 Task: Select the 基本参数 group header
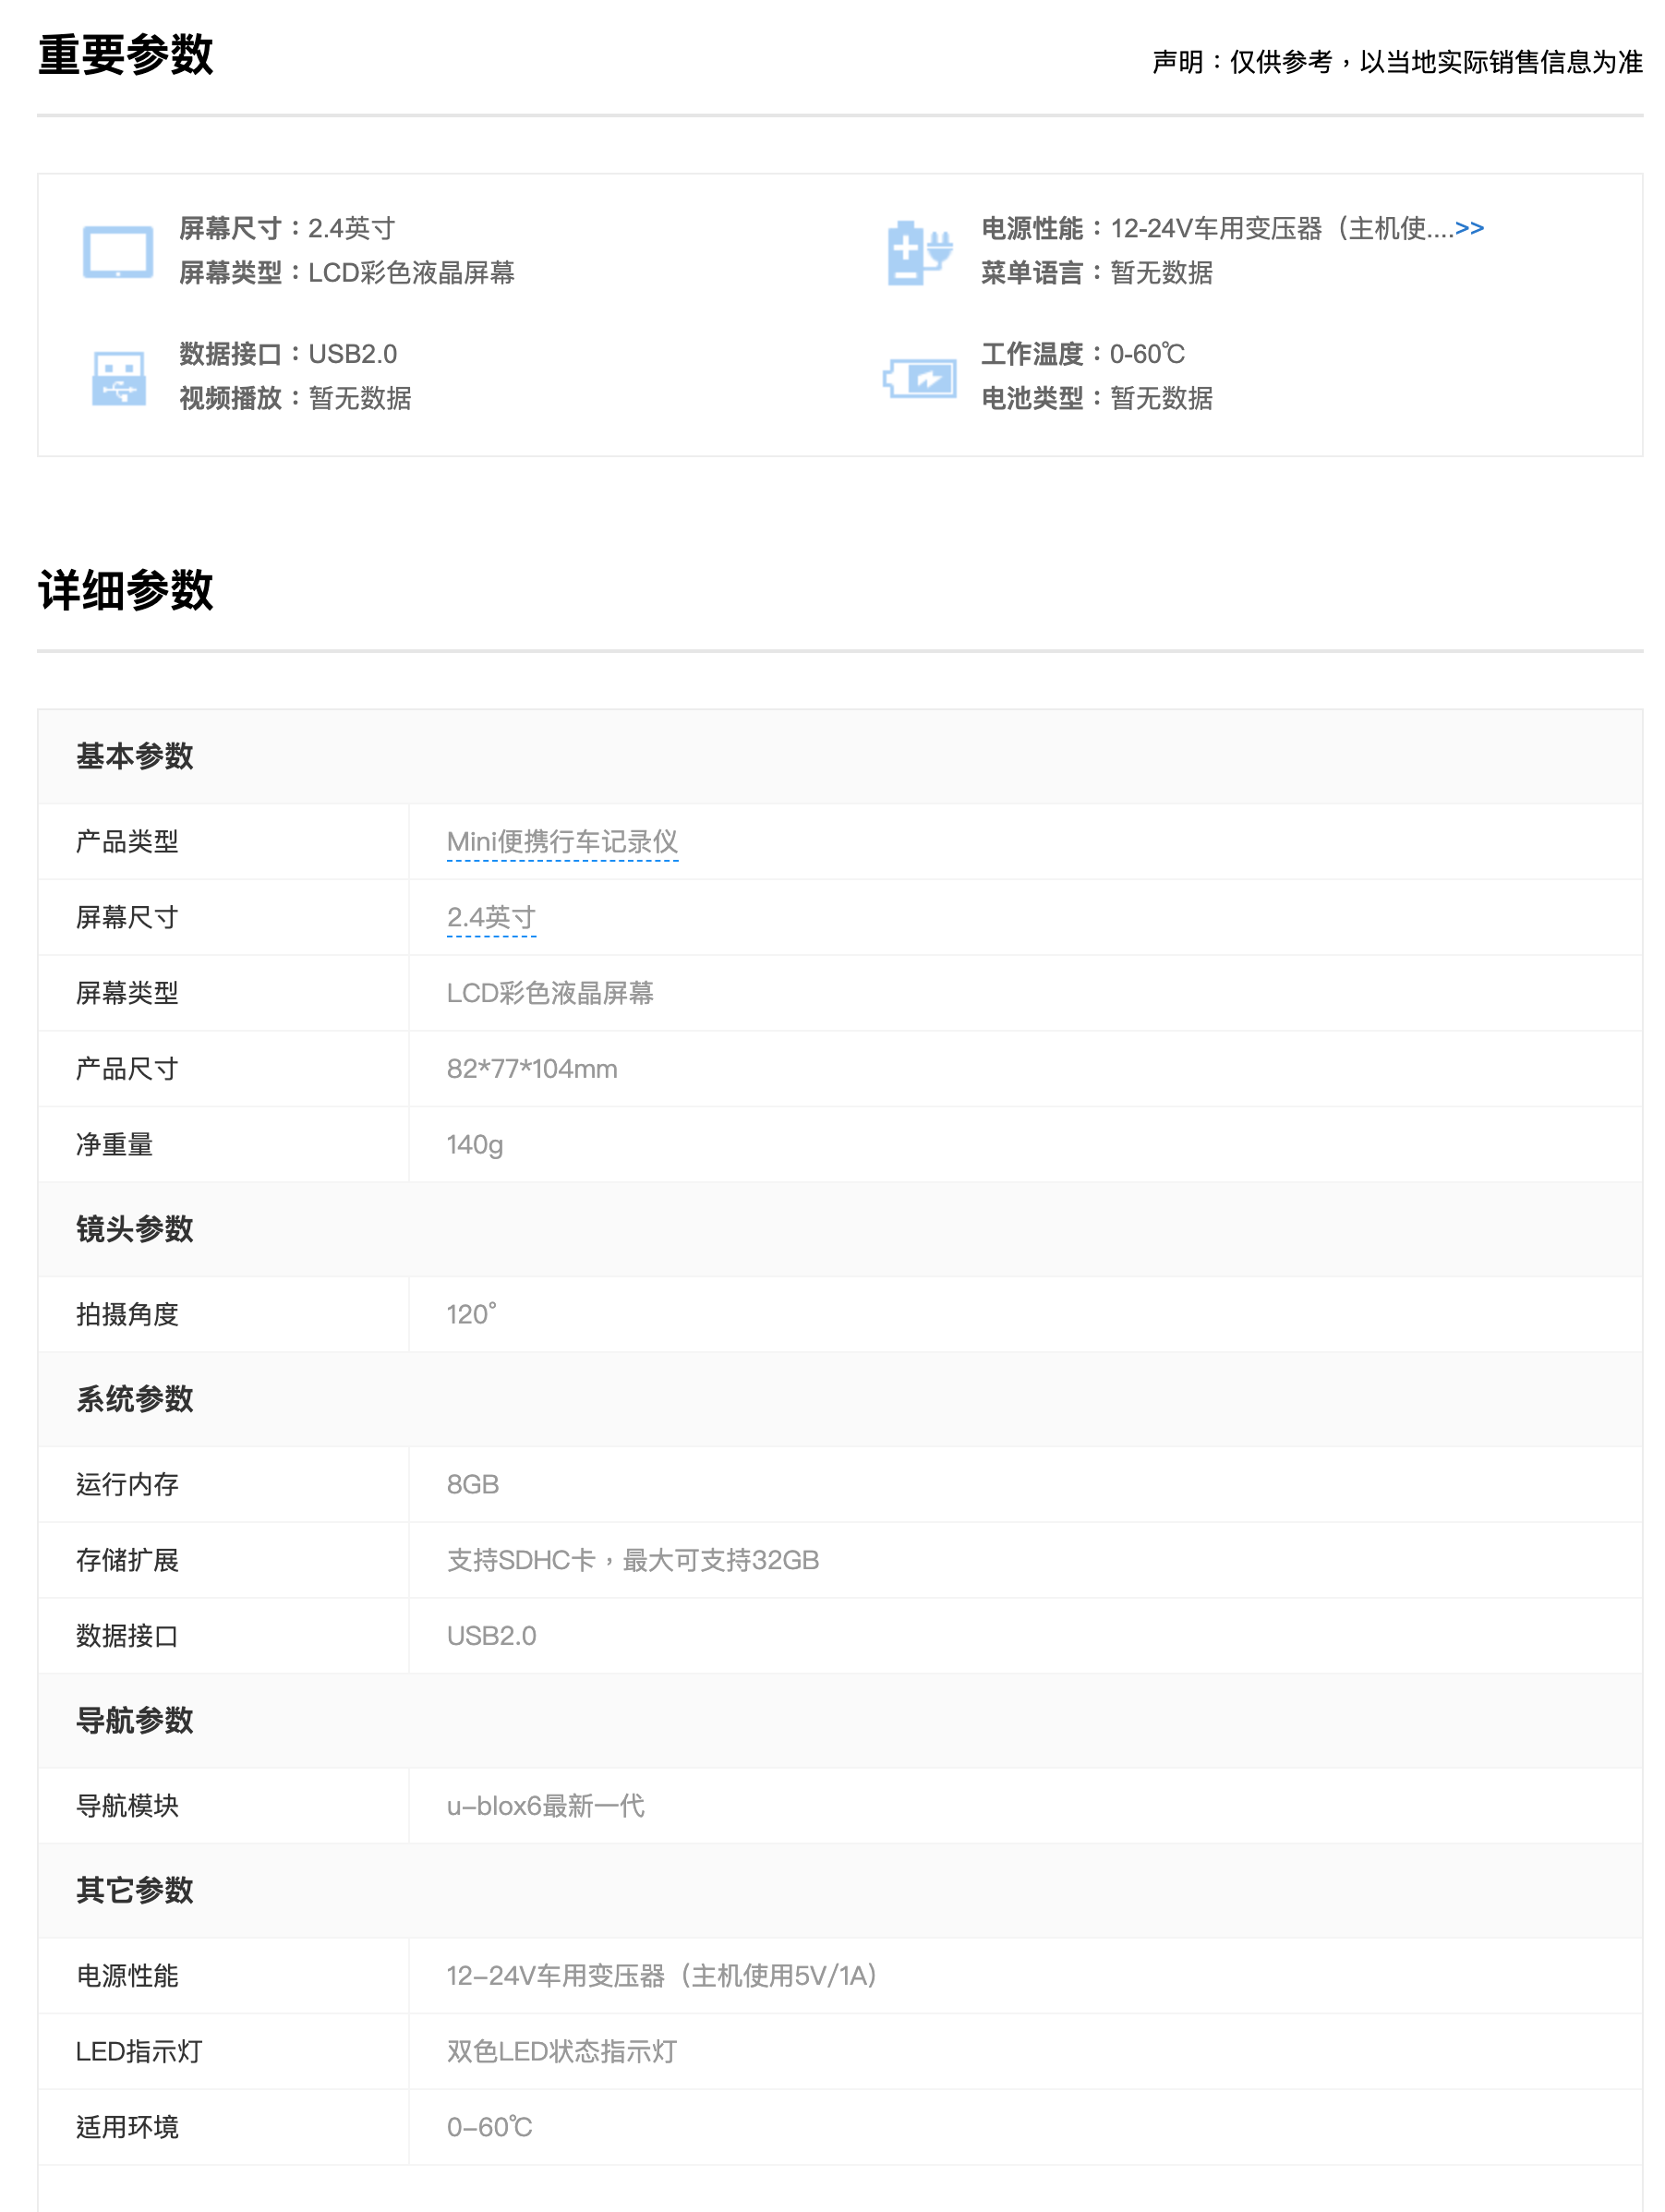click(135, 757)
